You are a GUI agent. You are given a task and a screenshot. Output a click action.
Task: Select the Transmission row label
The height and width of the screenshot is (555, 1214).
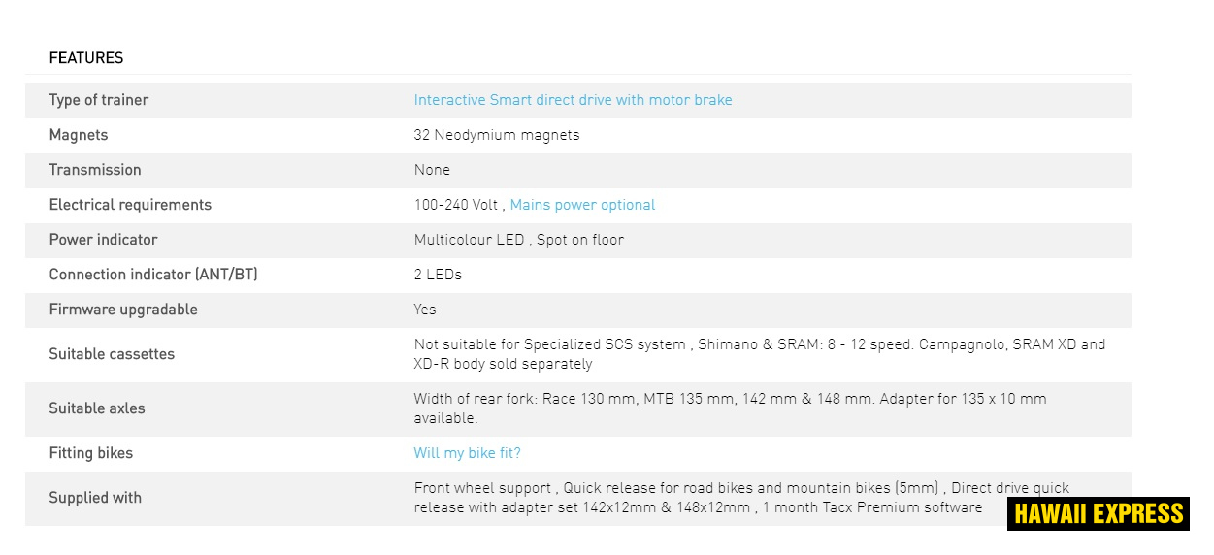[x=95, y=170]
